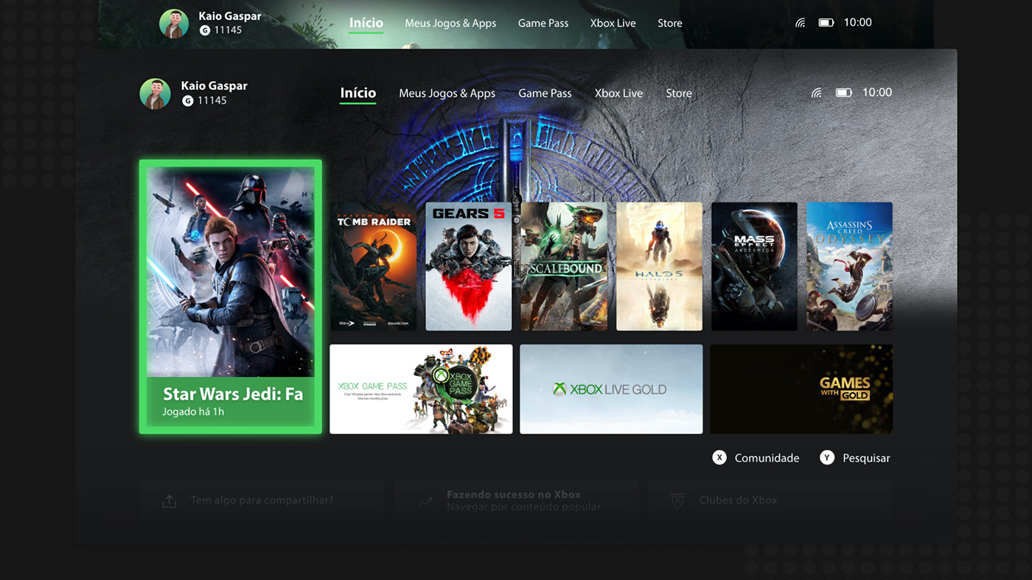Open Meus Jogos & Apps in background top bar
1032x580 pixels.
[450, 24]
